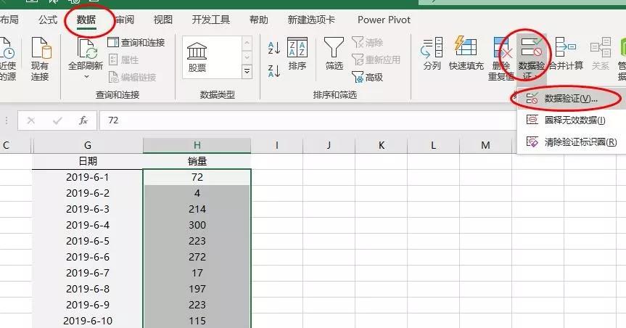The height and width of the screenshot is (328, 626).
Task: Toggle the 筛选 filter funnel
Action: pyautogui.click(x=334, y=54)
